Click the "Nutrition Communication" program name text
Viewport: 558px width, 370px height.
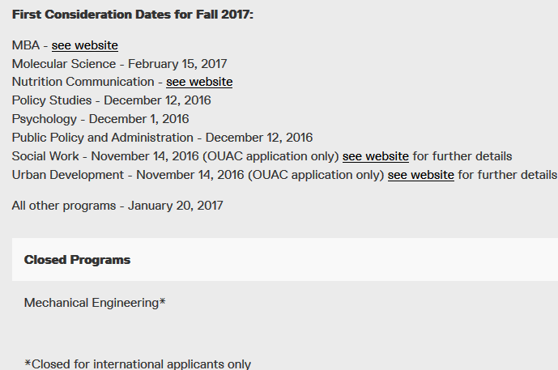(x=83, y=82)
